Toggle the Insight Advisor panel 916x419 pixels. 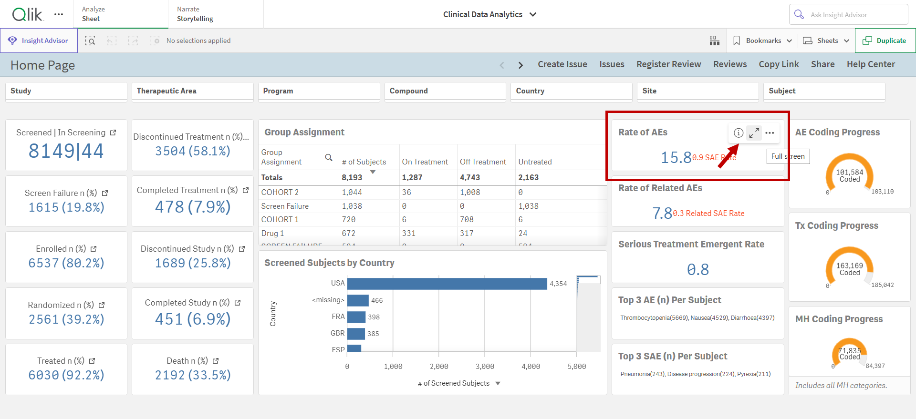point(39,41)
